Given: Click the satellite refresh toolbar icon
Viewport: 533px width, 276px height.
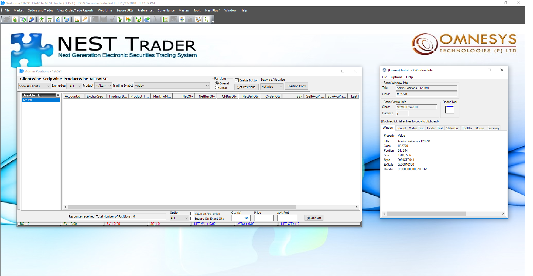Looking at the screenshot, I should [x=23, y=19].
